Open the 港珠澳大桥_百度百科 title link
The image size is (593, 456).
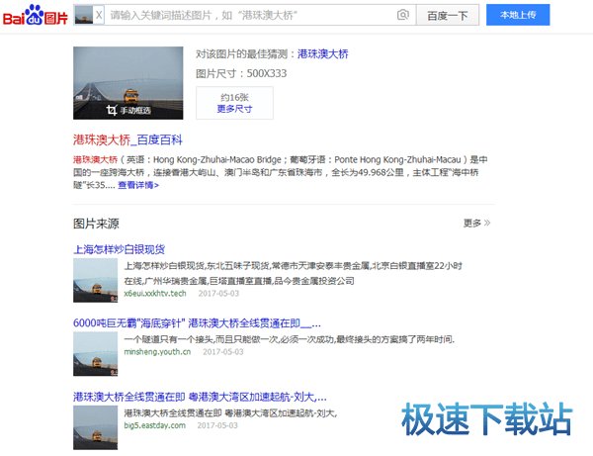pyautogui.click(x=127, y=140)
